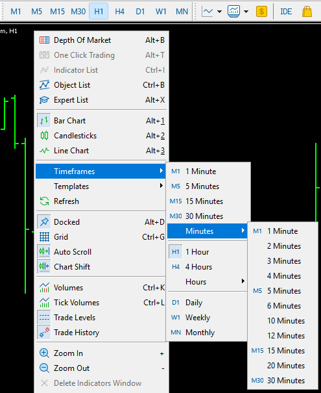Pick 6 Minutes timeframe
Viewport: 321px width, 393px height.
tap(283, 306)
